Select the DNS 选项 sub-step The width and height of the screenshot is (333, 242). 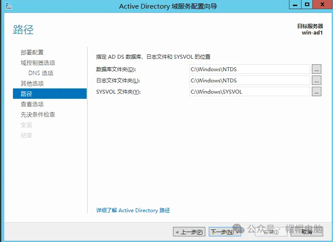(x=41, y=73)
